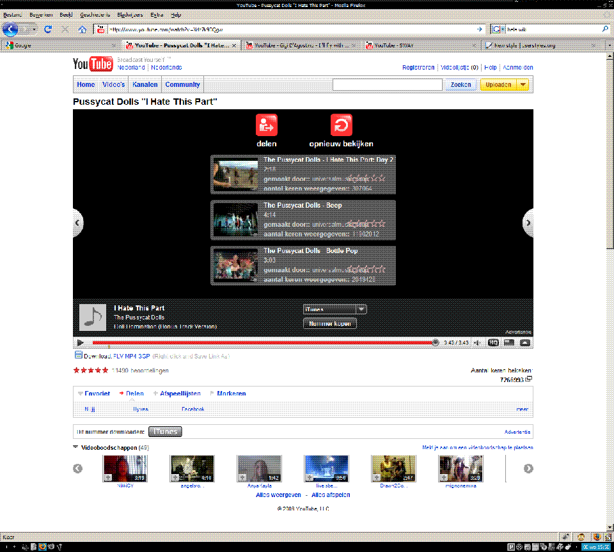Screen dimensions: 614x552
Task: Switch to the Google tab
Action: tap(61, 45)
